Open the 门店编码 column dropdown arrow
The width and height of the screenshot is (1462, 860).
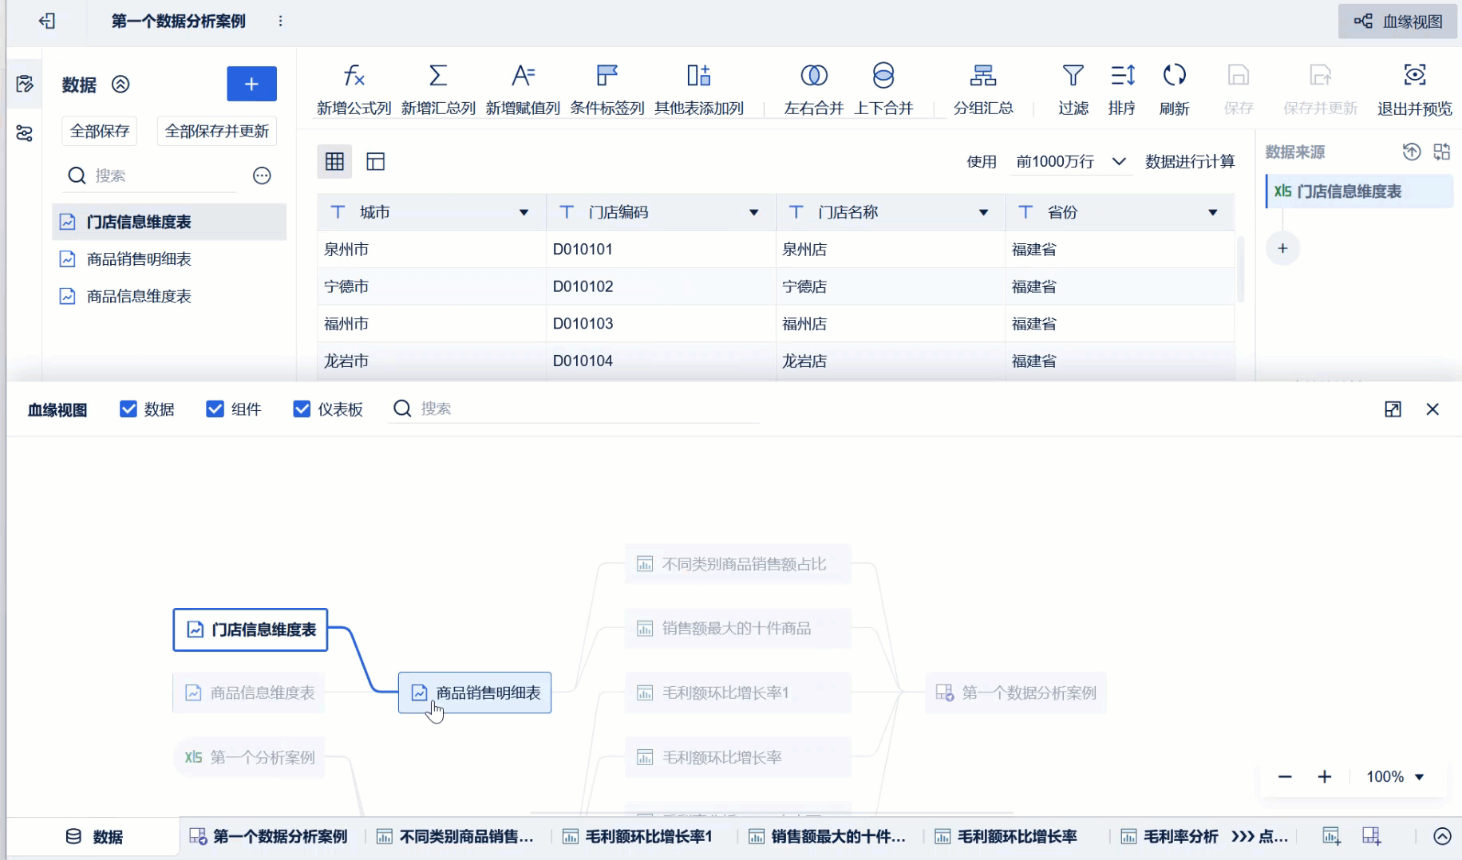(753, 212)
